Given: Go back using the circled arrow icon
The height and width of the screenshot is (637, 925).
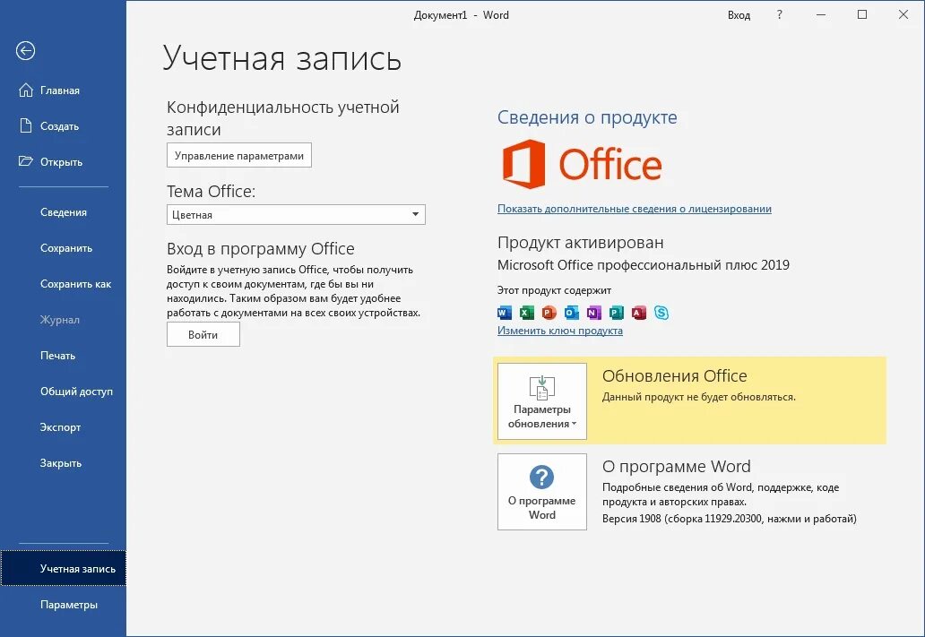Looking at the screenshot, I should 25,51.
